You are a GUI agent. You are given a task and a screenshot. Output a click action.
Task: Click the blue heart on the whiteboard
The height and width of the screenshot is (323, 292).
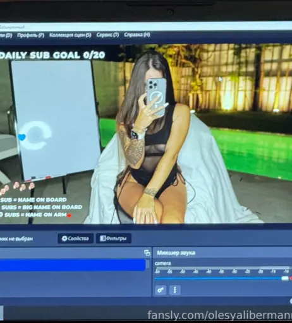click(21, 138)
